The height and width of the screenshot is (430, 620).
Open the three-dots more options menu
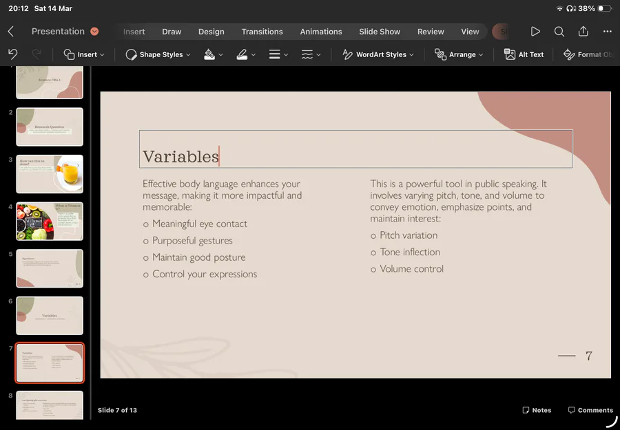608,32
